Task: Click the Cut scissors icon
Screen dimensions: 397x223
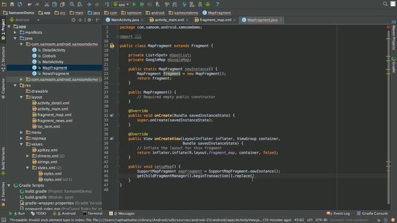Action: [47, 4]
